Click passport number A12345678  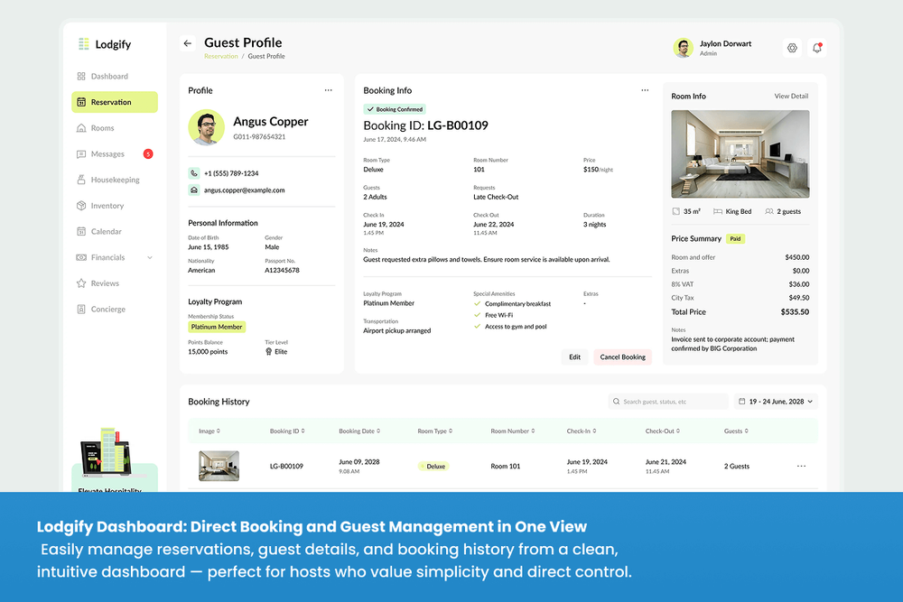[282, 270]
